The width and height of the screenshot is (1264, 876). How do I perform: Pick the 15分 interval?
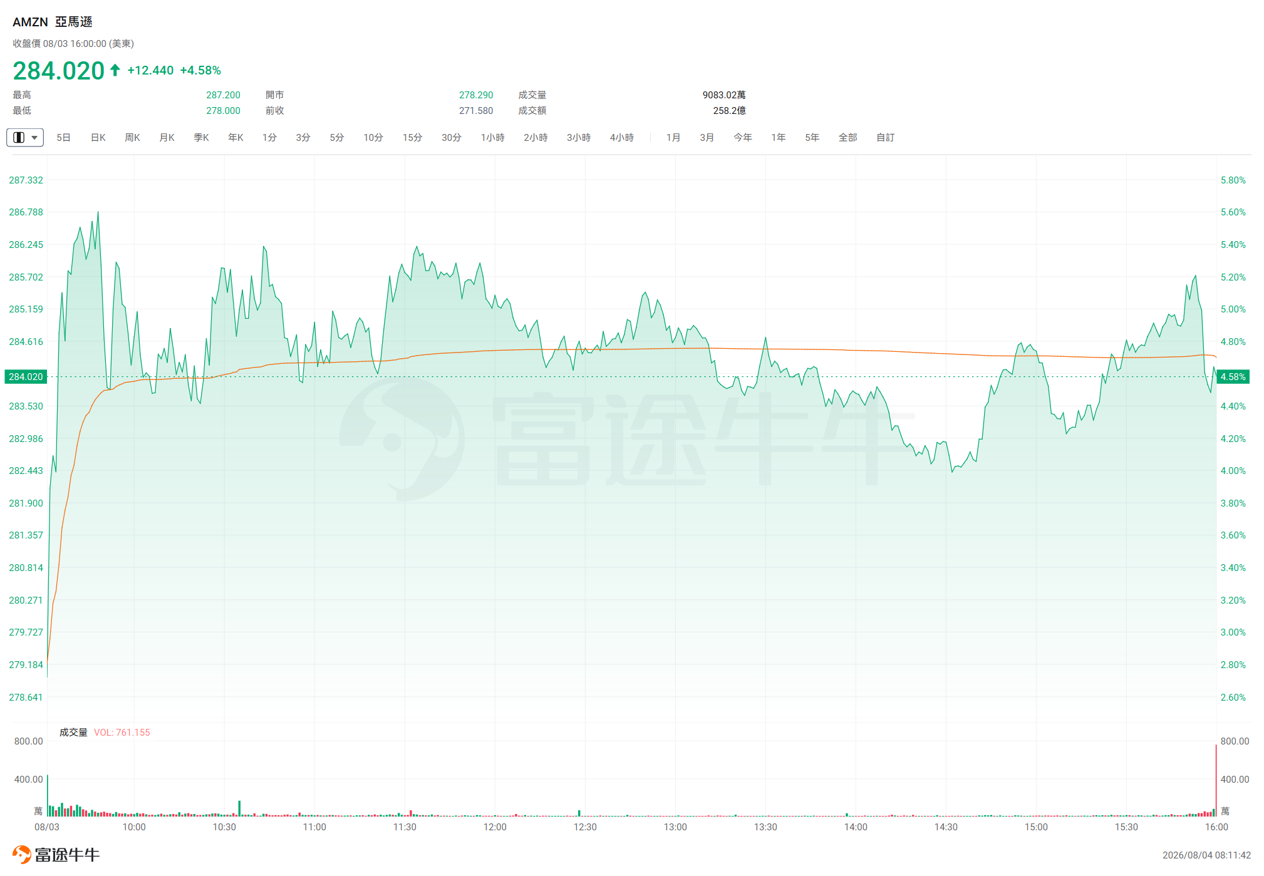tap(412, 137)
